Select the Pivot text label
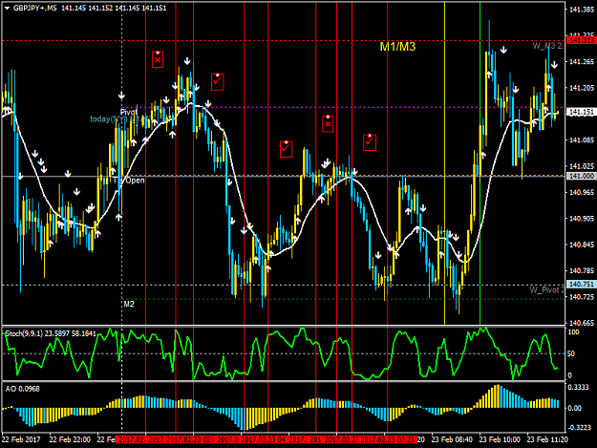 tap(128, 113)
